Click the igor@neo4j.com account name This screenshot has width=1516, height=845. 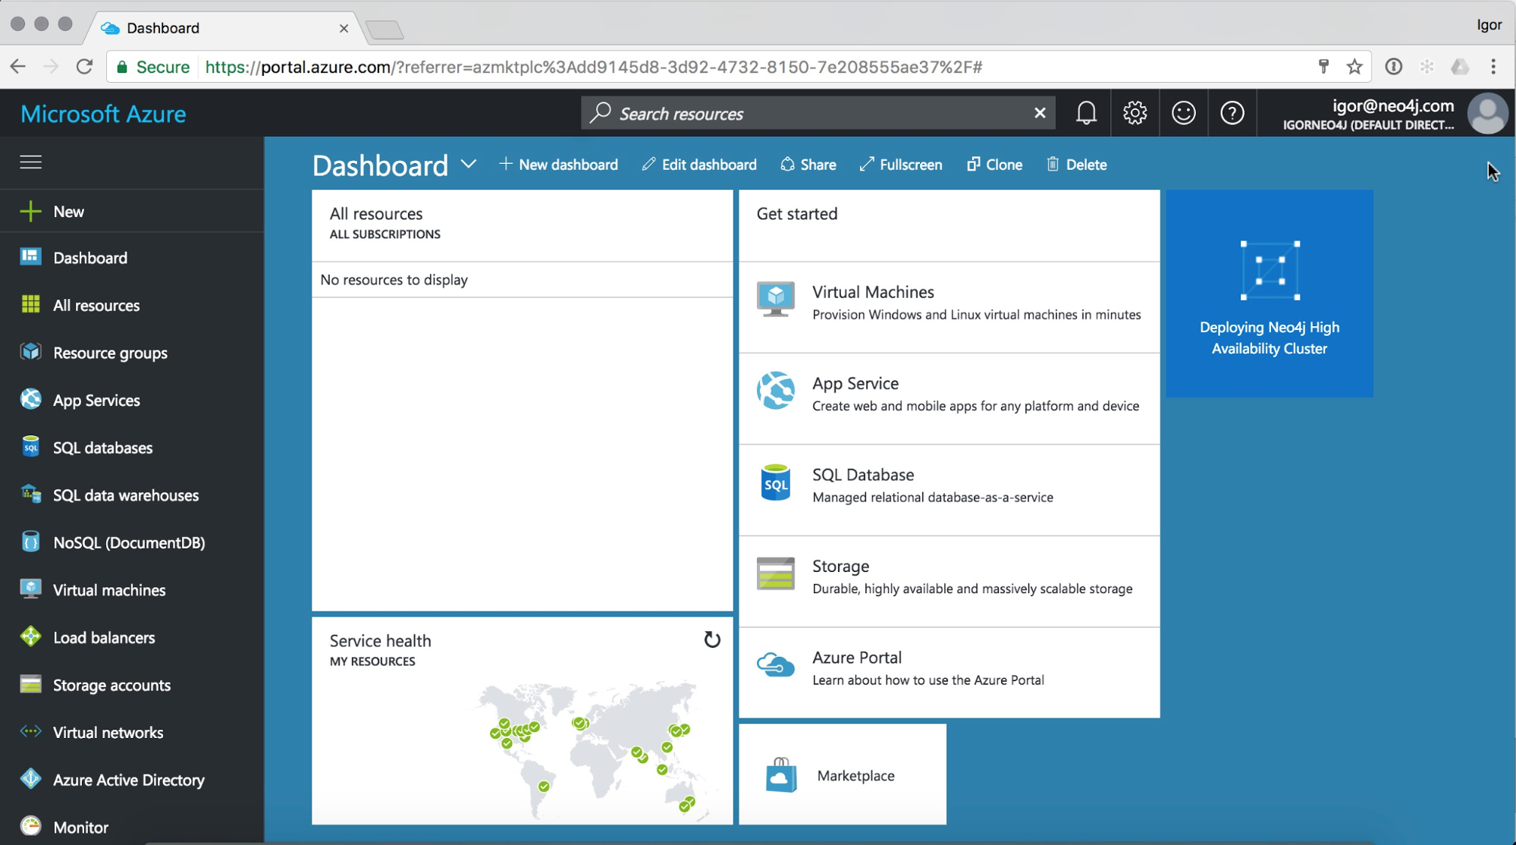coord(1393,105)
